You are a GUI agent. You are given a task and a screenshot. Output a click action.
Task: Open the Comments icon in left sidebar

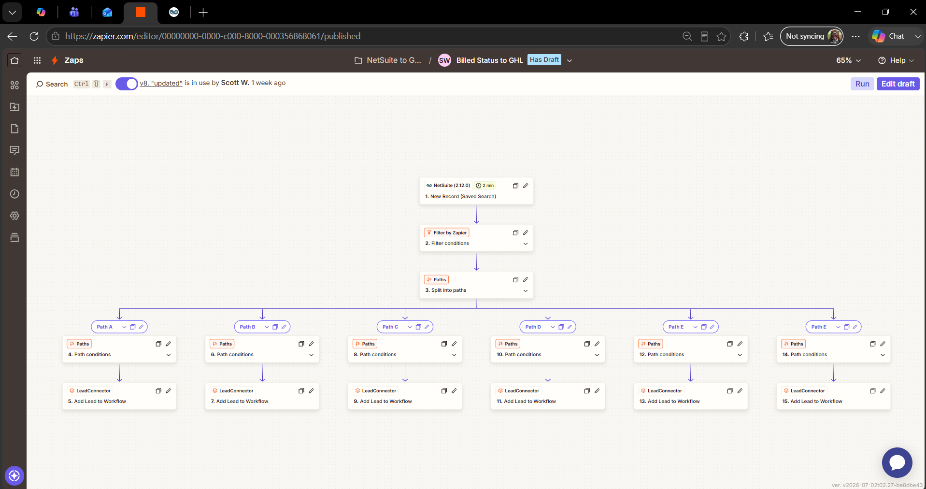pyautogui.click(x=14, y=150)
